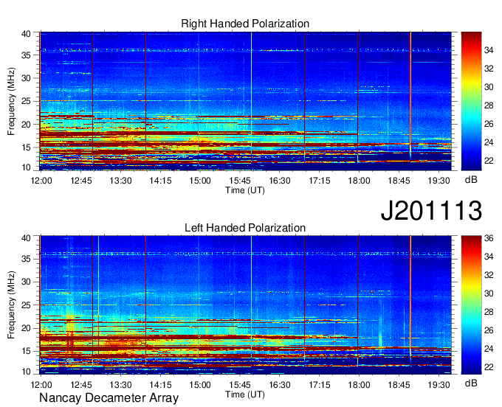This screenshot has width=502, height=407.
Task: Click the "30" frequency tick on left-handed plot
Action: pos(26,282)
